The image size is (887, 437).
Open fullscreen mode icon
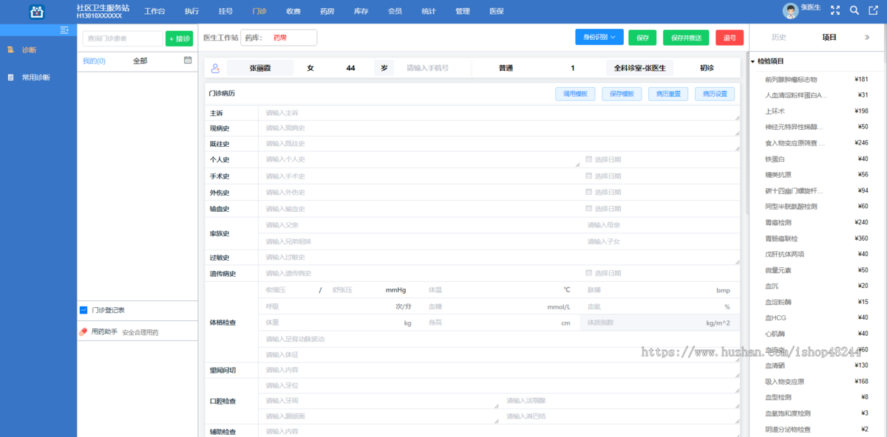(x=835, y=10)
